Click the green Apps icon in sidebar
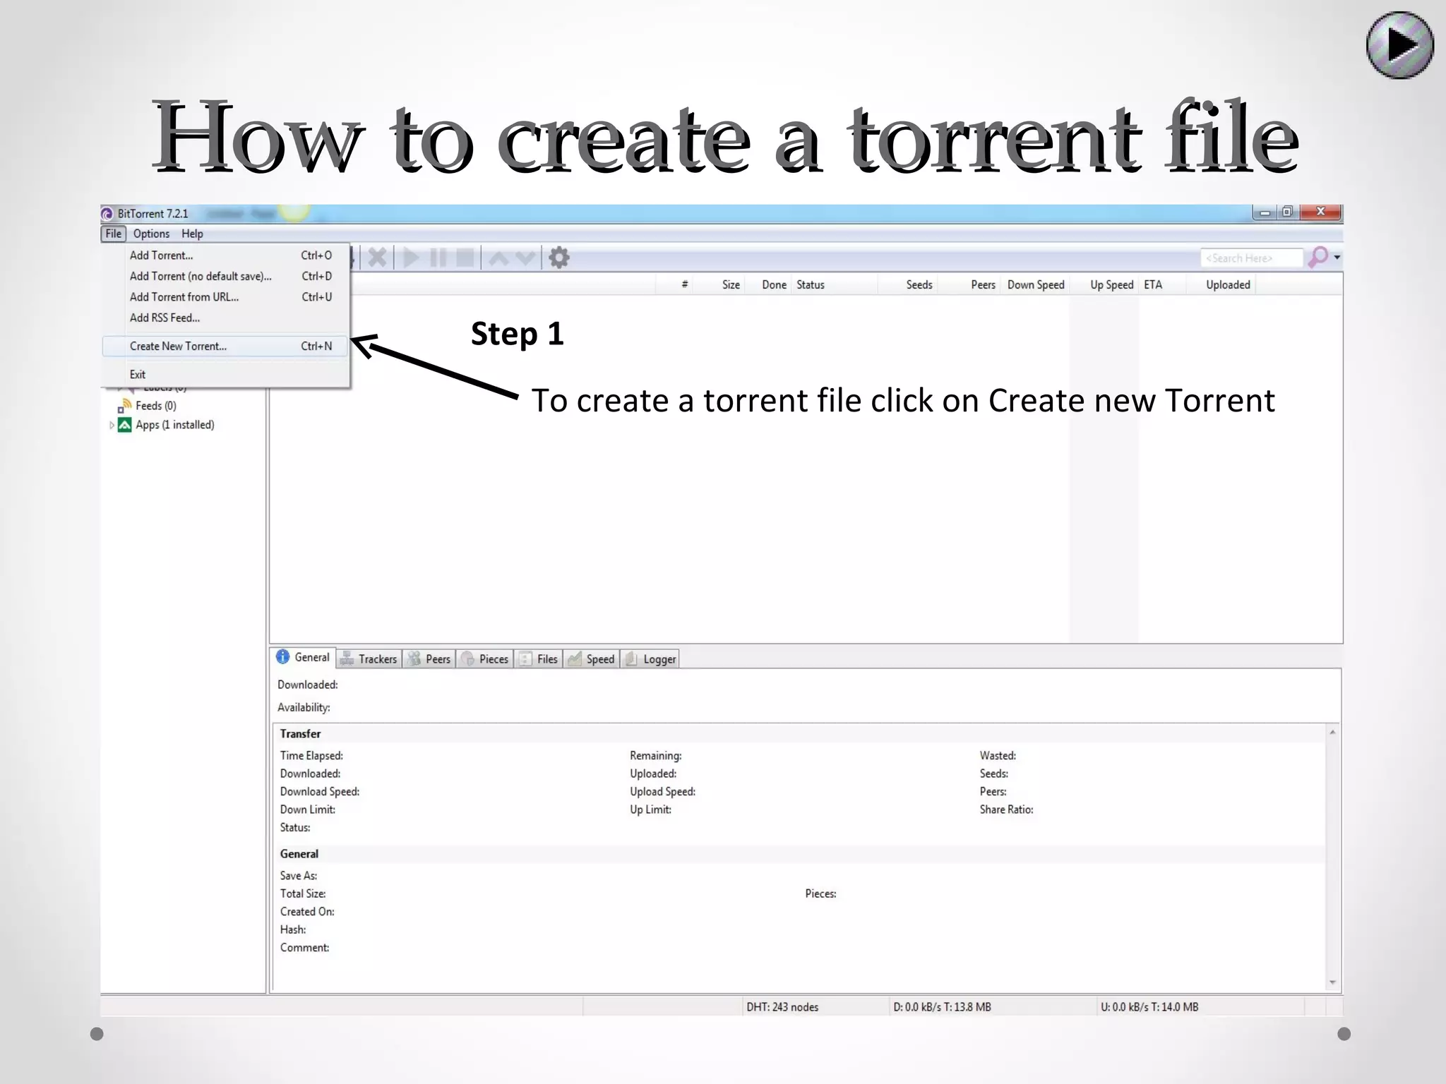This screenshot has height=1084, width=1446. pyautogui.click(x=124, y=425)
